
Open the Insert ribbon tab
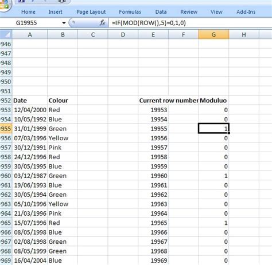click(55, 12)
